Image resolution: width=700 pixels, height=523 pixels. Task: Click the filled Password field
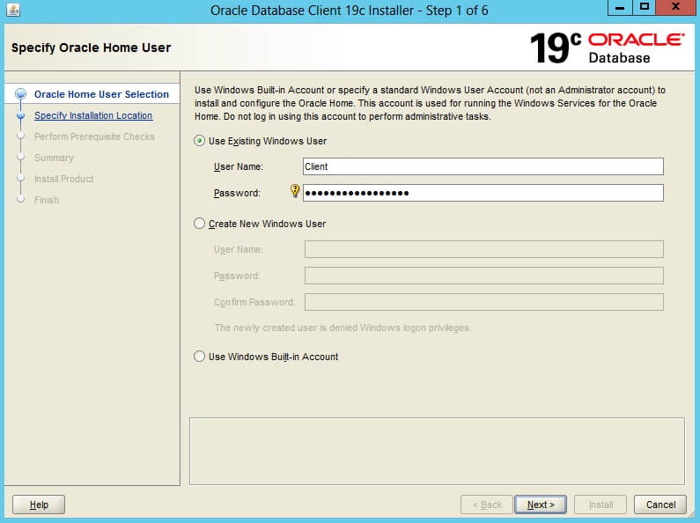[483, 193]
